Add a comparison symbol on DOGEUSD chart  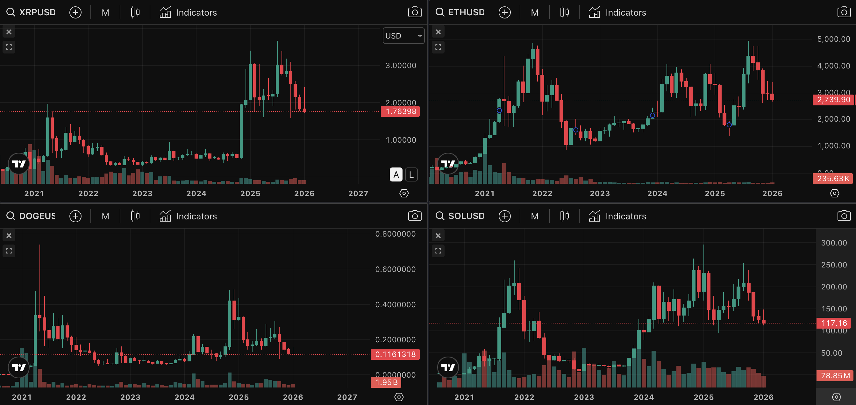[x=75, y=216]
